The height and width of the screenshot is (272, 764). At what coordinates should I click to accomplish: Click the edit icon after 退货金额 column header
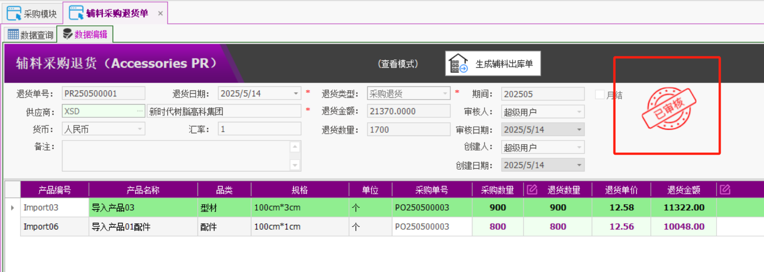coord(725,190)
